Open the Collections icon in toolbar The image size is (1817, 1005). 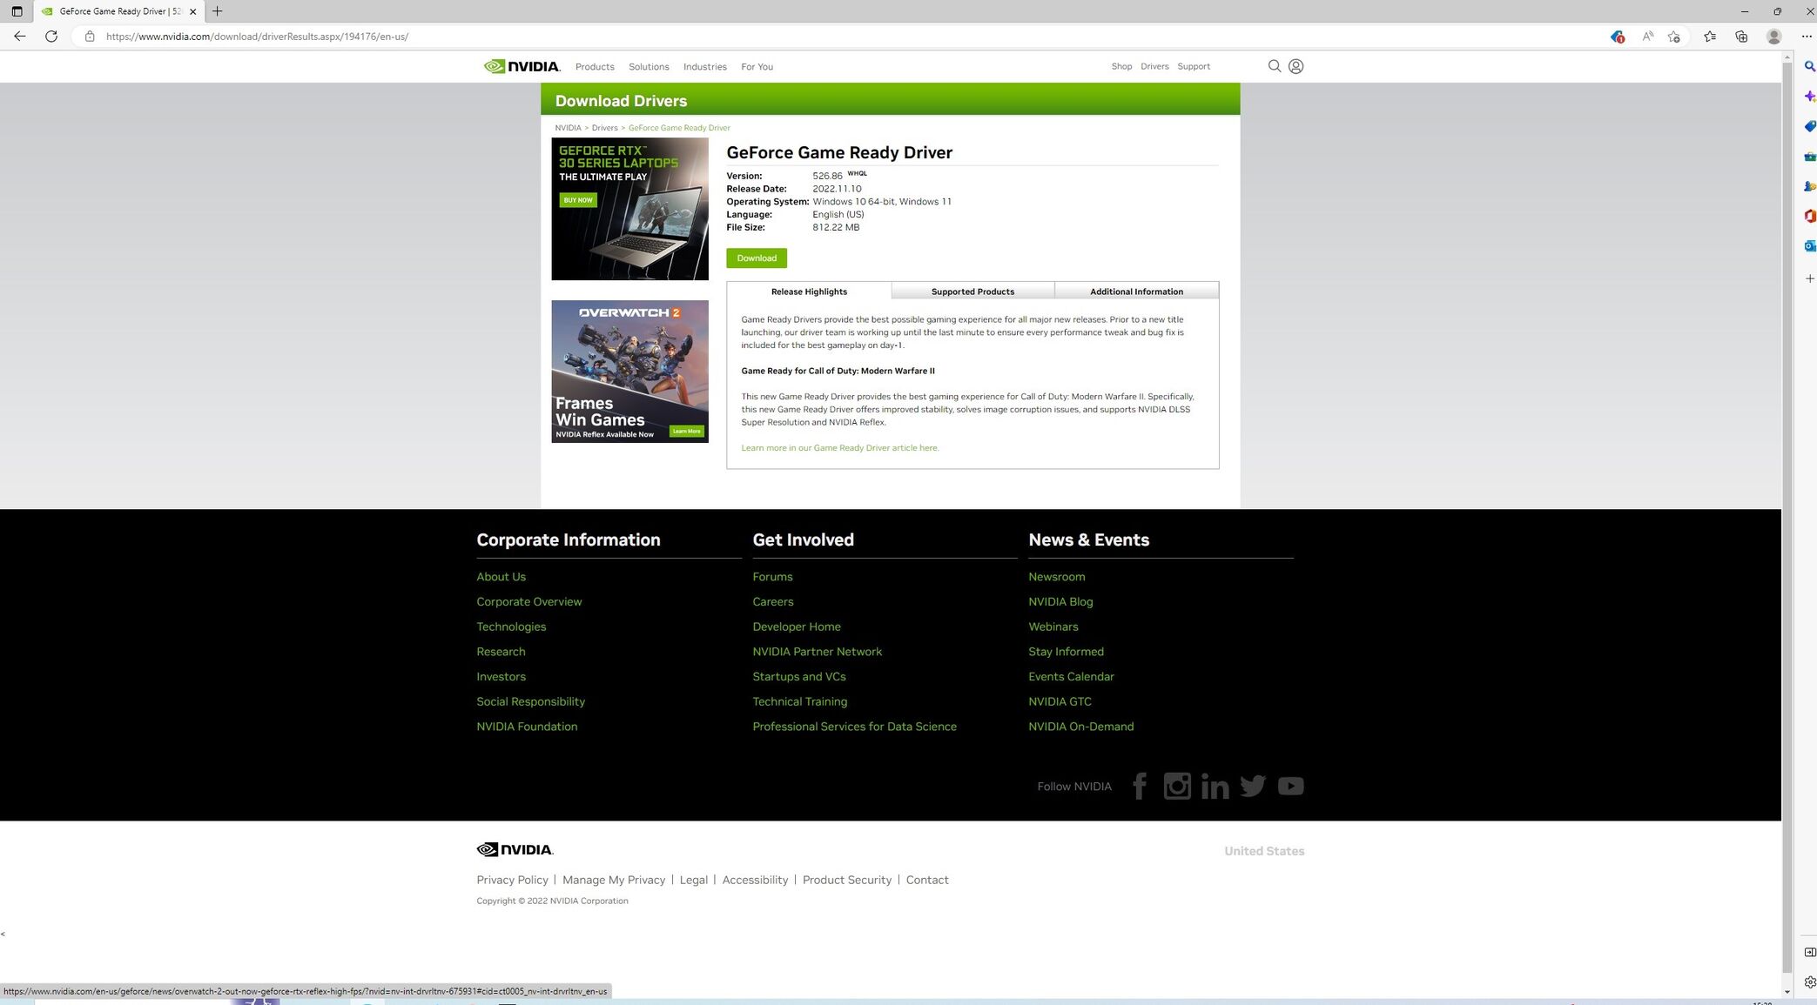click(x=1741, y=37)
